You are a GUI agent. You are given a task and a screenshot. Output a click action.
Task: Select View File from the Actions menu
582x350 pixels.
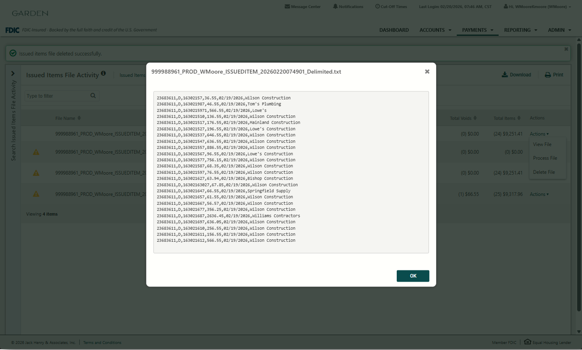(x=542, y=144)
